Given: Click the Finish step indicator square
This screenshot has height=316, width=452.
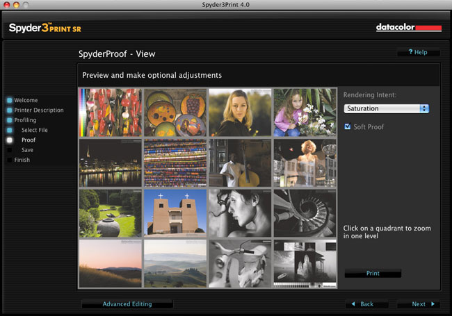Looking at the screenshot, I should (10, 160).
